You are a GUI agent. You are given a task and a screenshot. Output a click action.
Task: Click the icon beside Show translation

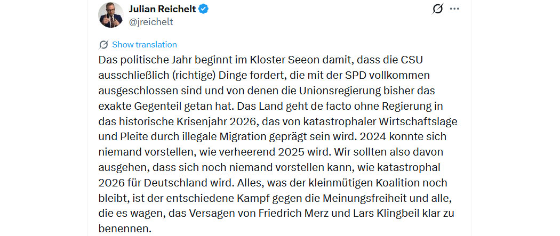click(103, 45)
